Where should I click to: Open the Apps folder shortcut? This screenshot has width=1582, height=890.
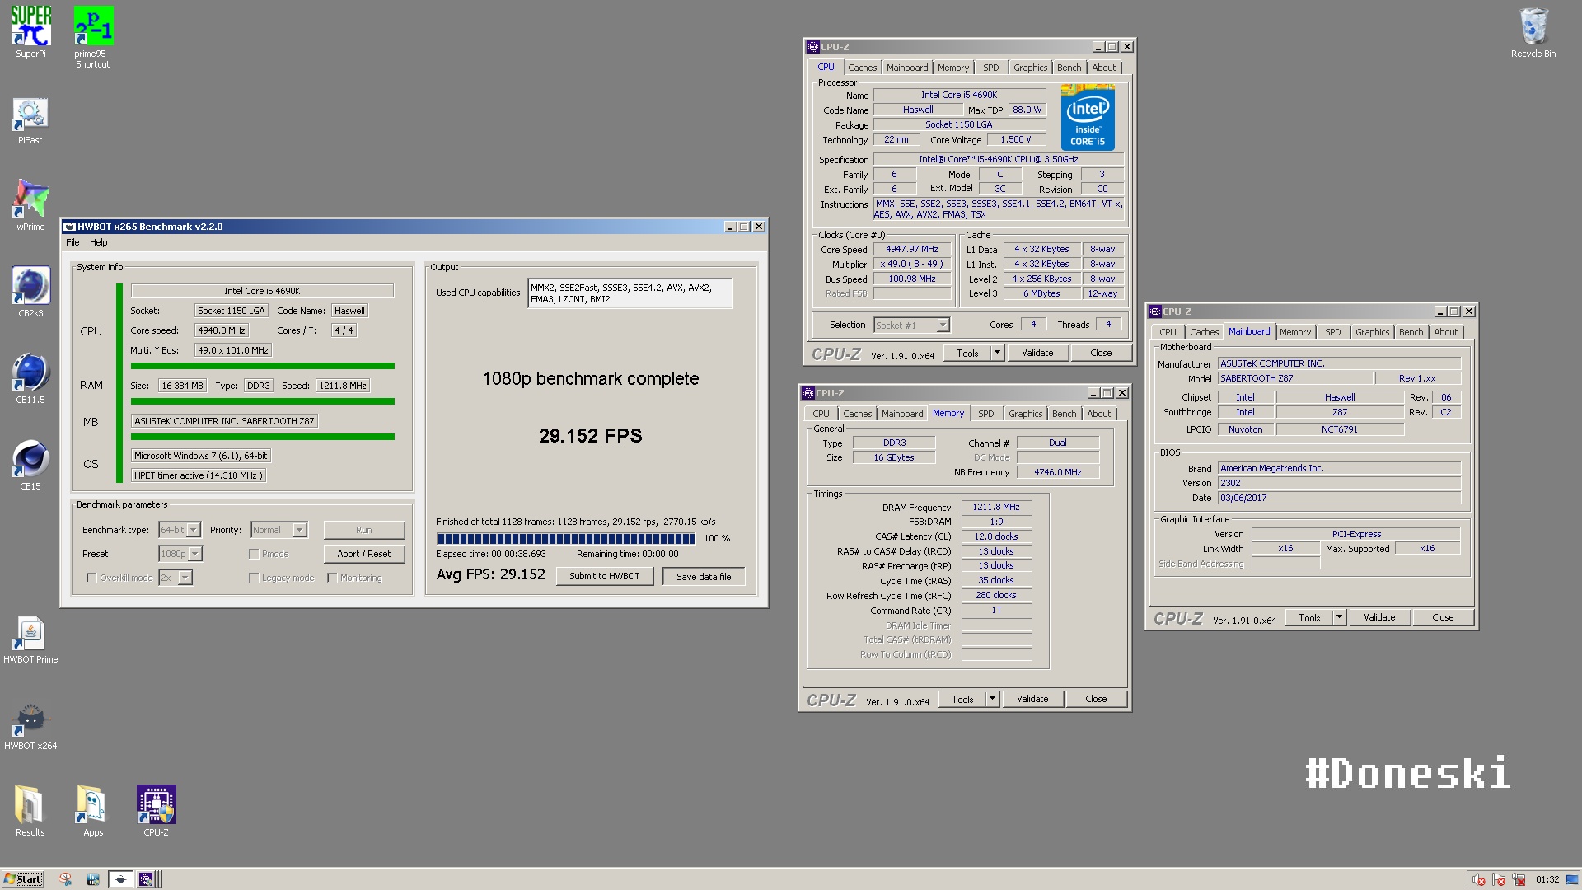[x=93, y=811]
